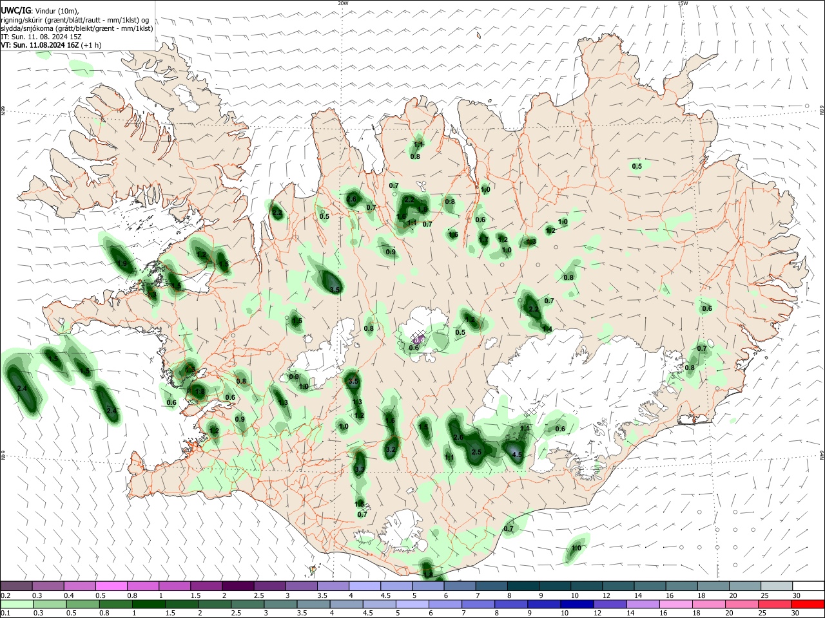The width and height of the screenshot is (825, 618).
Task: Click the '20W' longitude label
Action: point(343,3)
